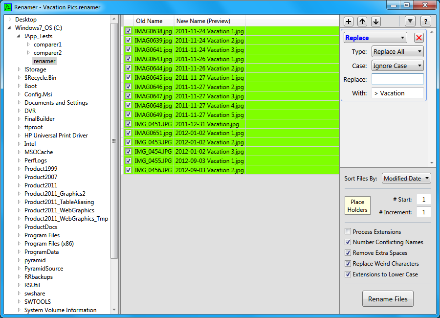Disable Number Conflicting Names
This screenshot has height=318, width=440.
click(348, 242)
